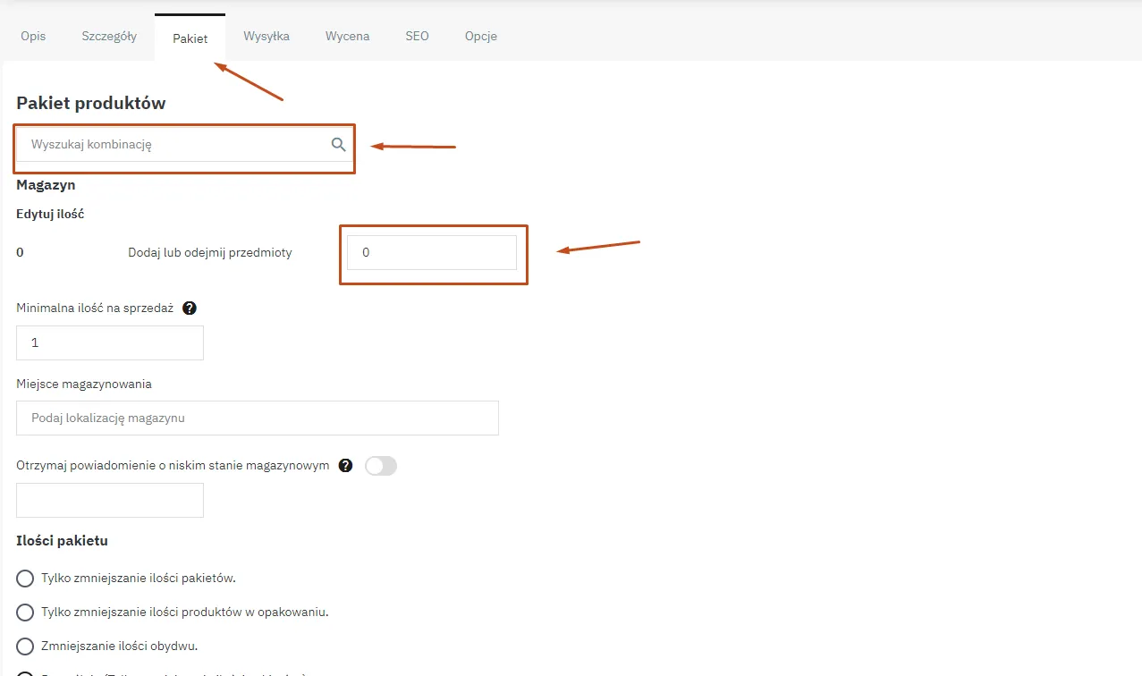Enable the low stock notification toggle

[x=381, y=466]
